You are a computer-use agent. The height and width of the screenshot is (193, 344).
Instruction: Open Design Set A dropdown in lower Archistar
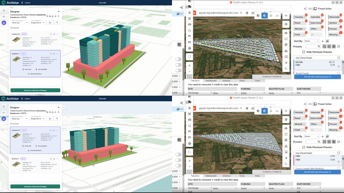click(x=37, y=118)
